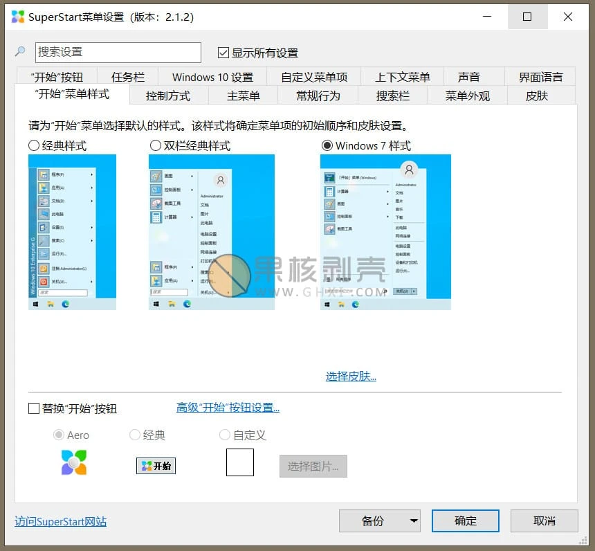
Task: Confirm with the 确定 button
Action: pos(465,521)
